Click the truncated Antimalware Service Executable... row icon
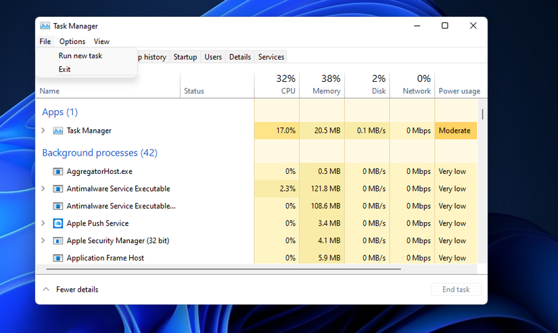Viewport: 558px width, 333px height. pos(58,206)
